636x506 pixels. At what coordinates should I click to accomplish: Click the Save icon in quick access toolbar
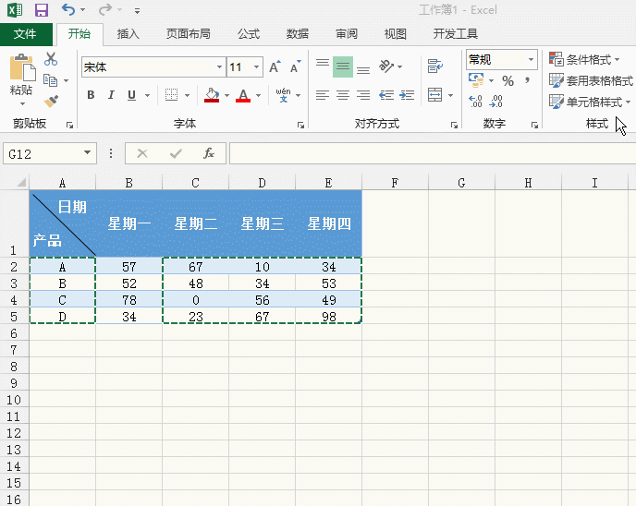click(x=42, y=10)
